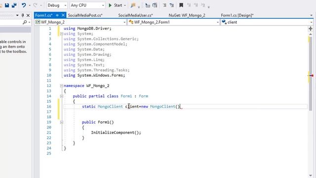Click 'System.Collections.Generic' using line
Image resolution: width=316 pixels, height=178 pixels.
coord(107,39)
